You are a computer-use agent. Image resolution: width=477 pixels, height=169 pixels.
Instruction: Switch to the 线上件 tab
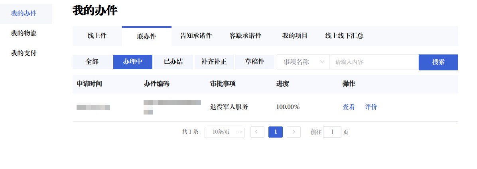pyautogui.click(x=97, y=36)
